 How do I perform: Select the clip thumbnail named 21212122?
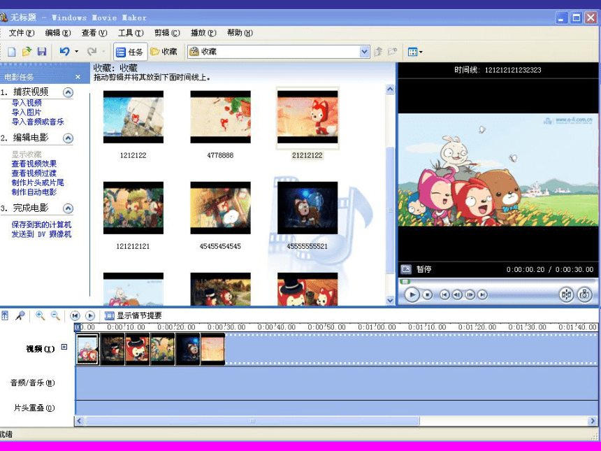(307, 117)
